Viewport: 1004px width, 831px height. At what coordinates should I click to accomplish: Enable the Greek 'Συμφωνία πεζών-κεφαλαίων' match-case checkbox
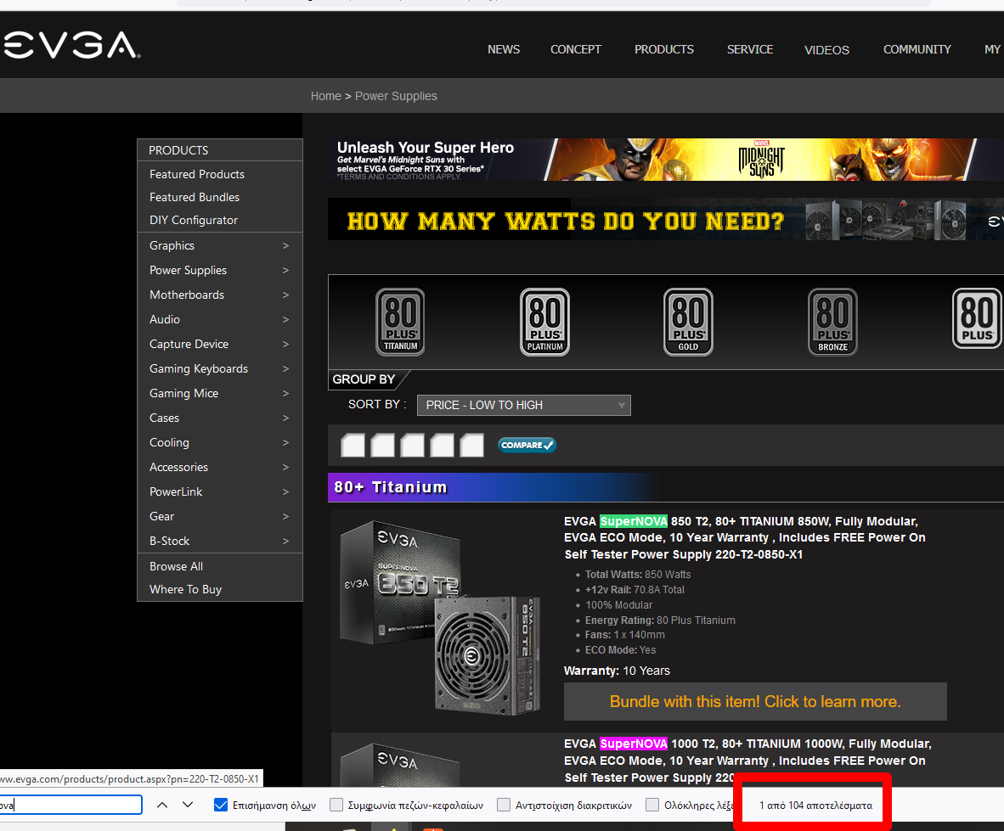336,805
